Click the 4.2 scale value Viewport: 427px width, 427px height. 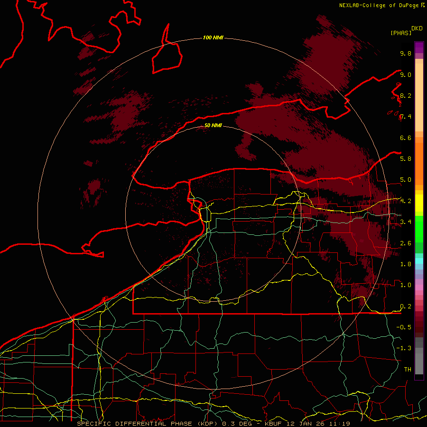[406, 201]
